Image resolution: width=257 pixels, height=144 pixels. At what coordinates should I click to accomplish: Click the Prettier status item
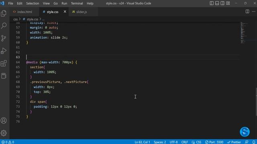click(x=234, y=142)
